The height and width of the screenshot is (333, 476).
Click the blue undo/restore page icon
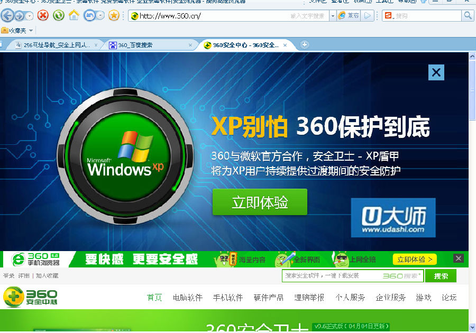90,15
